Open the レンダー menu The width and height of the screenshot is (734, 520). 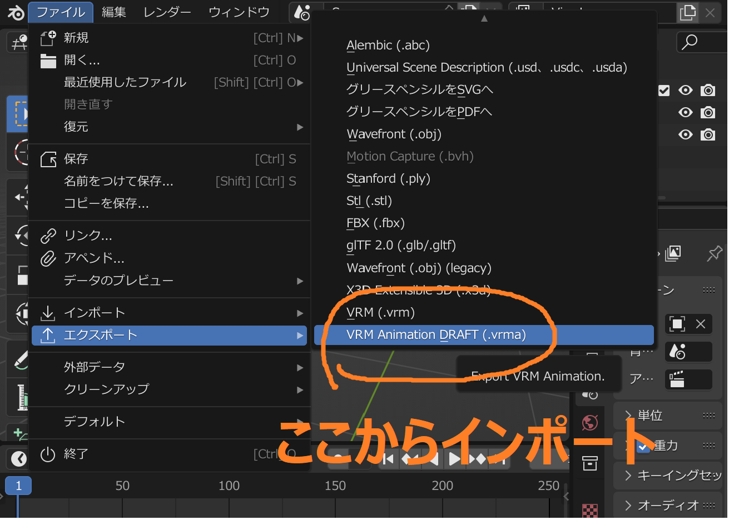pyautogui.click(x=167, y=12)
